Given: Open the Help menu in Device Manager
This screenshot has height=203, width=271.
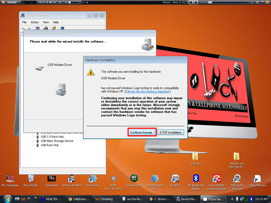Looking at the screenshot, I should (56, 22).
